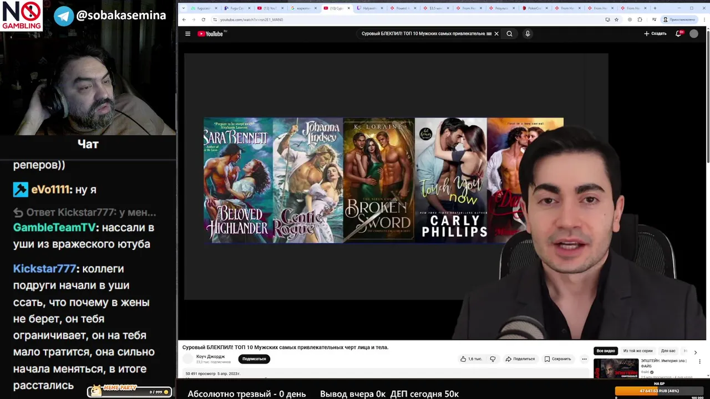Switch to the Google маркетинг tab
Screen dimensions: 710x399
click(x=304, y=8)
